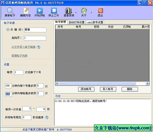
Task: Click the 搜索帖子 magnifier icon
Action: 10,10
